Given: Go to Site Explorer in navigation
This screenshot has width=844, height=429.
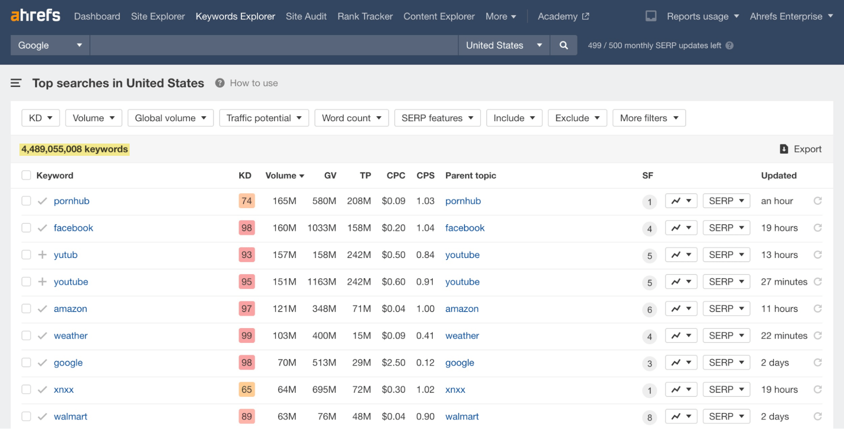Looking at the screenshot, I should (x=158, y=16).
